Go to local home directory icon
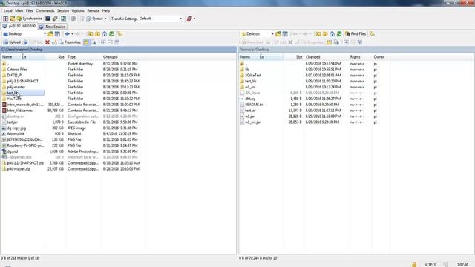475x267 pixels. 105,34
